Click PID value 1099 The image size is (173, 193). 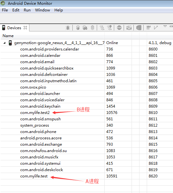(111, 68)
